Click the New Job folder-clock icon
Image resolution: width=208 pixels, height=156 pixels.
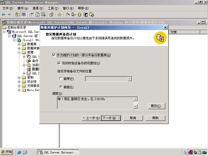tap(92, 15)
